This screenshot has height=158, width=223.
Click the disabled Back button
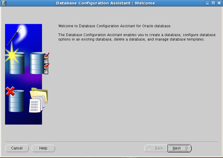(x=156, y=148)
